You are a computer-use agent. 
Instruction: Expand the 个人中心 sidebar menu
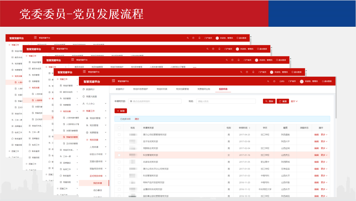point(105,104)
